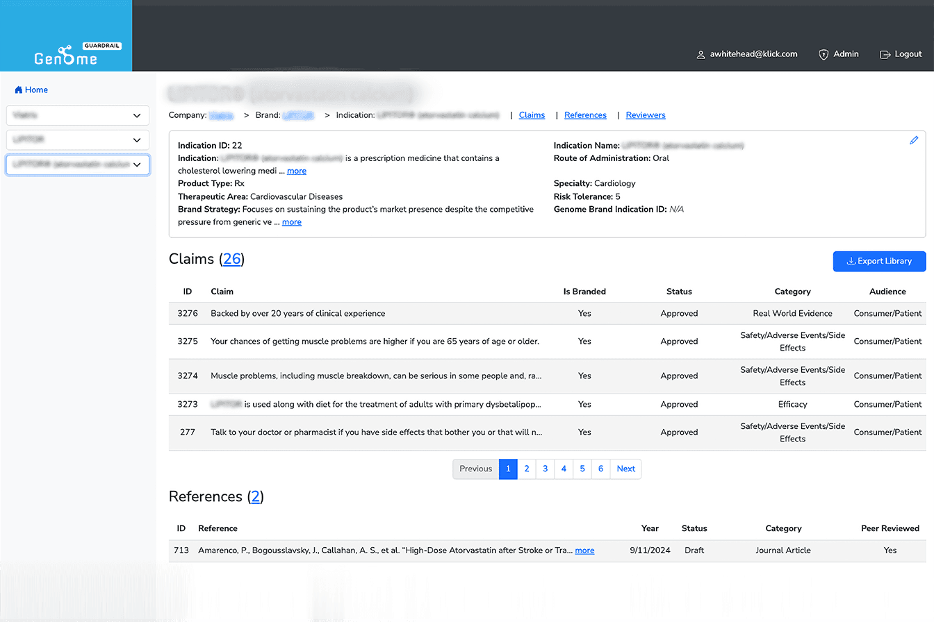
Task: Click Export Library download button
Action: [x=879, y=262]
